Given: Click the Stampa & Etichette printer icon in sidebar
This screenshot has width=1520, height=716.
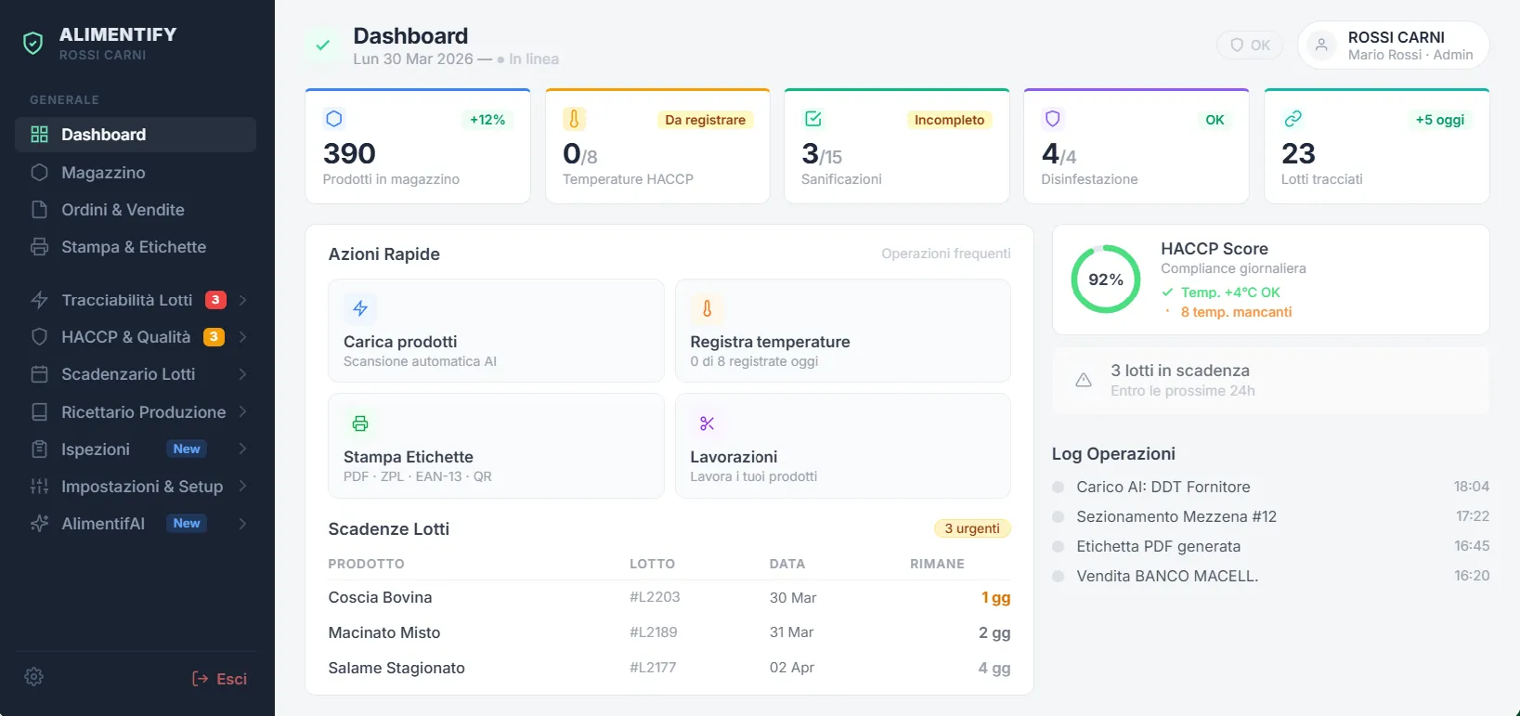Looking at the screenshot, I should tap(39, 247).
